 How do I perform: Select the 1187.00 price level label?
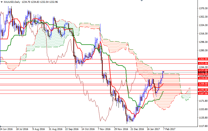[x=203, y=94]
